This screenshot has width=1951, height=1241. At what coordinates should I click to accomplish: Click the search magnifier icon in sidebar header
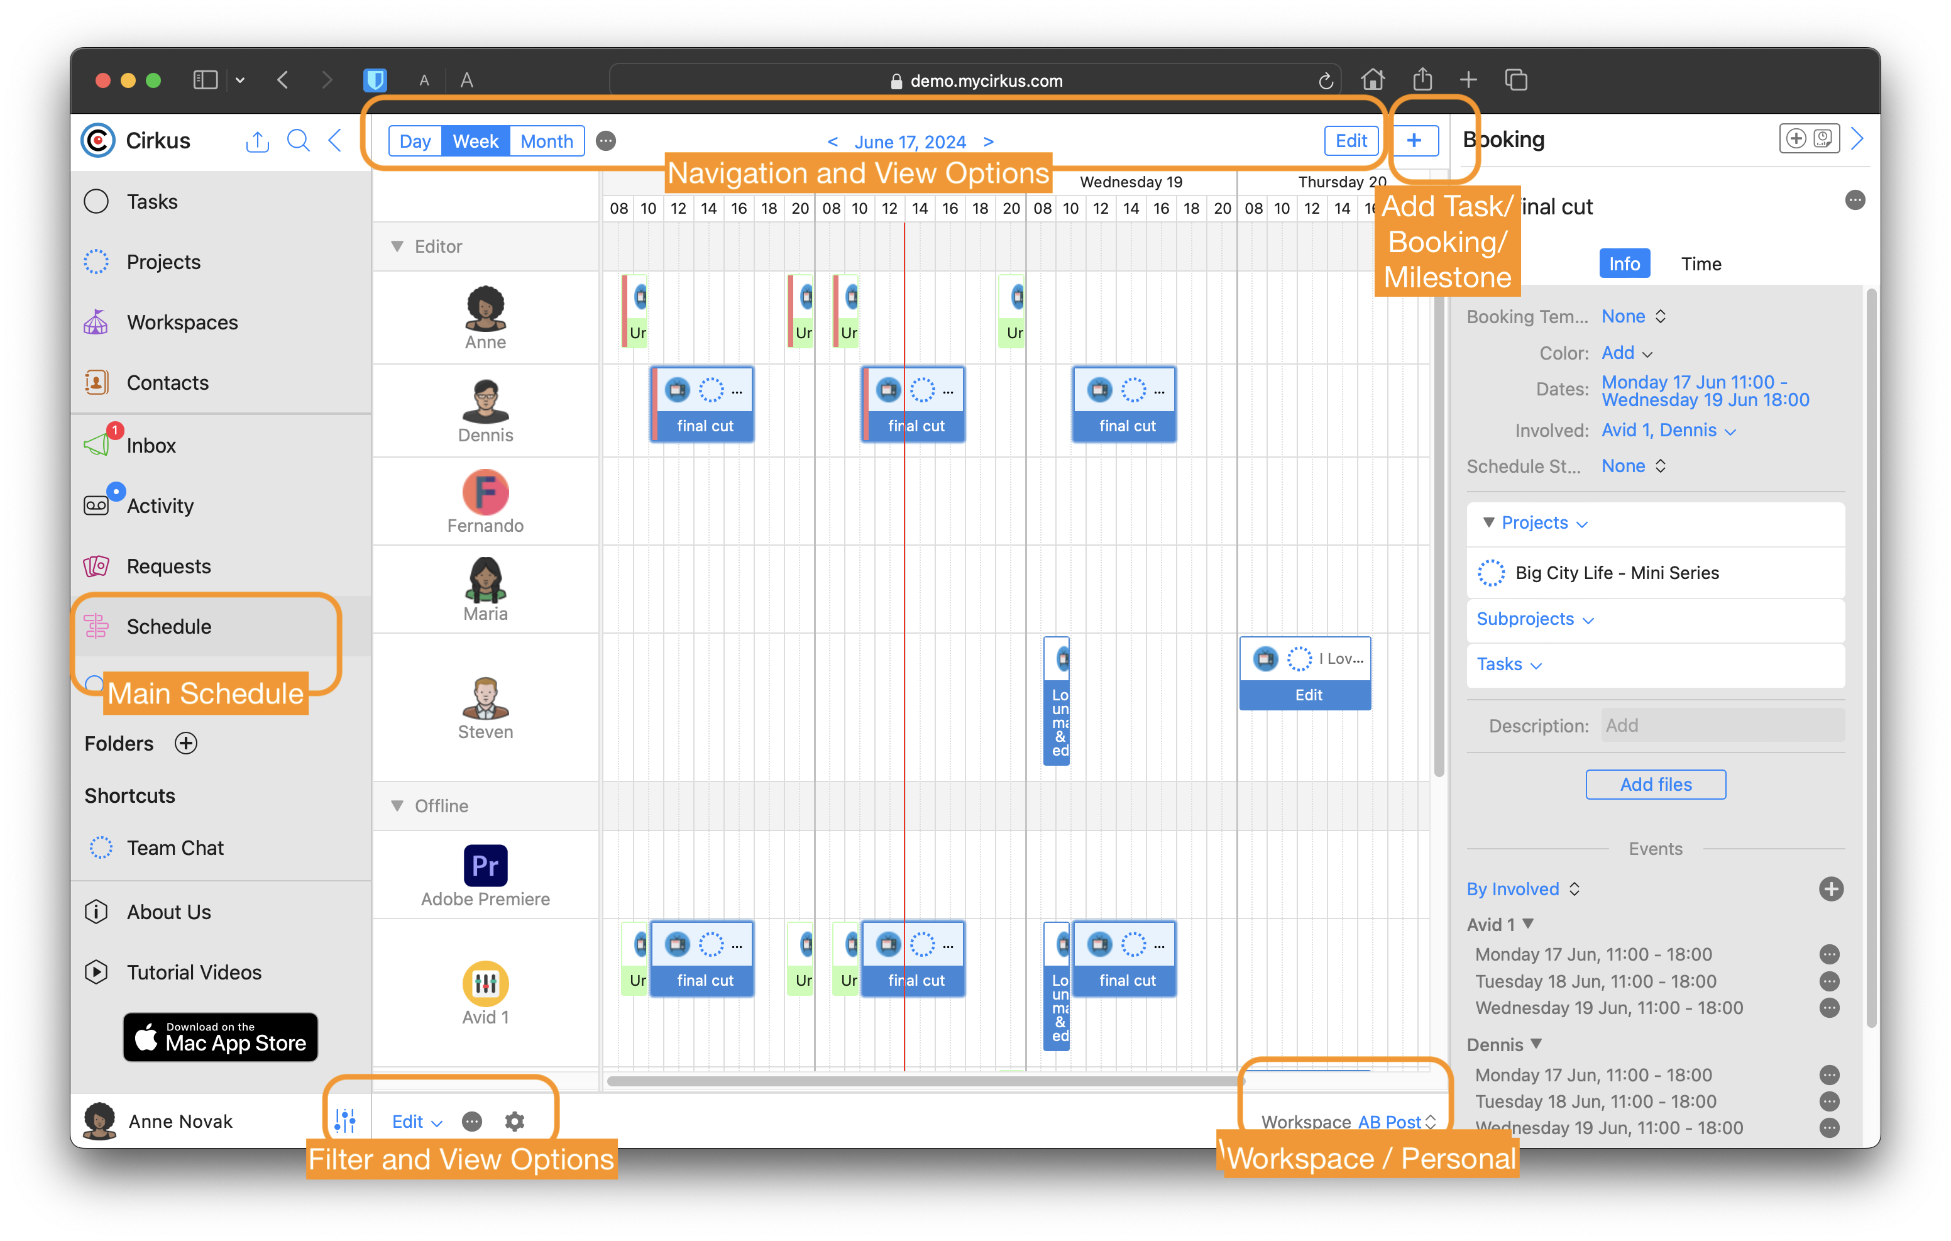(x=298, y=141)
